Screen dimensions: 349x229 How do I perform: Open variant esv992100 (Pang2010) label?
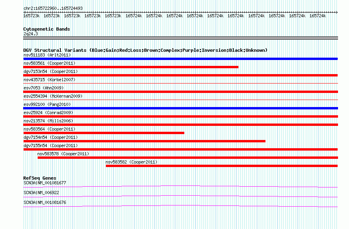(47, 104)
